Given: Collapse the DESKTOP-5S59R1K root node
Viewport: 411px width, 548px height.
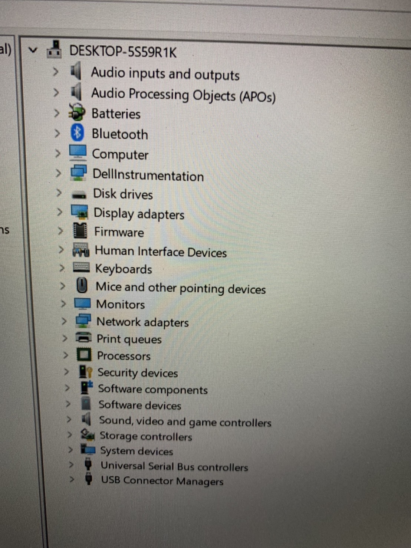Looking at the screenshot, I should [x=33, y=49].
